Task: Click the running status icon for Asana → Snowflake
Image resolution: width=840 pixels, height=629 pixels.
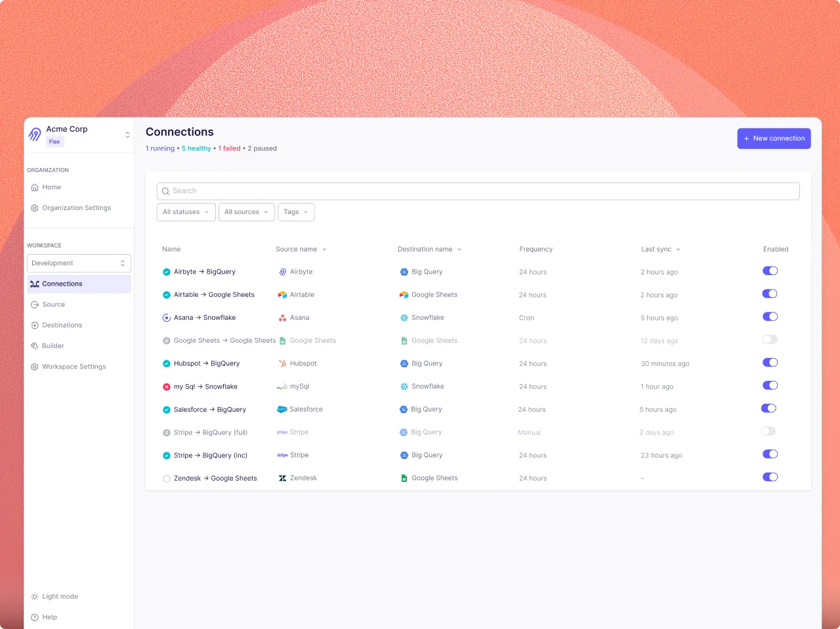Action: pyautogui.click(x=167, y=318)
